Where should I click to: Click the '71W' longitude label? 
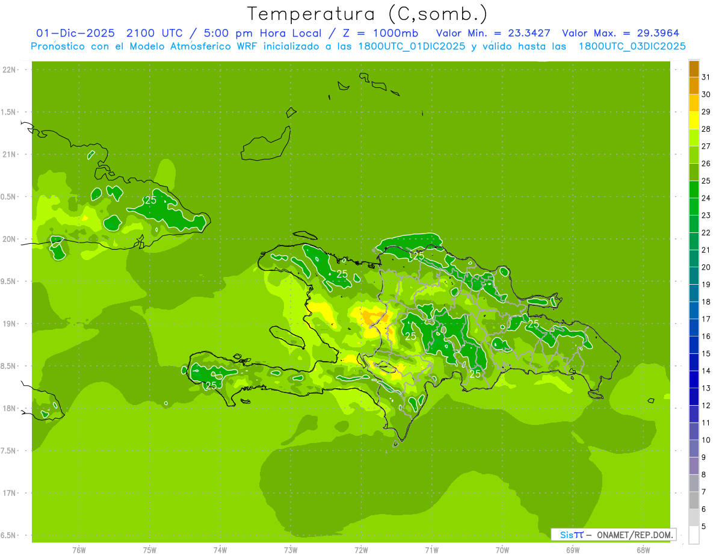431,550
